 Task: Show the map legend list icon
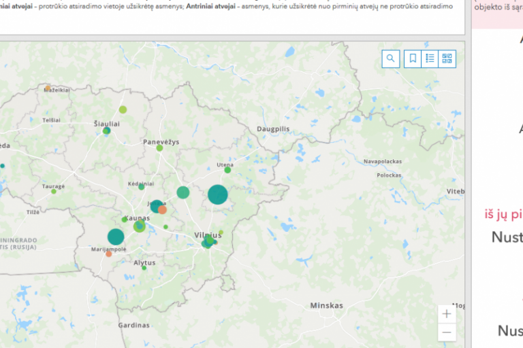pyautogui.click(x=430, y=59)
